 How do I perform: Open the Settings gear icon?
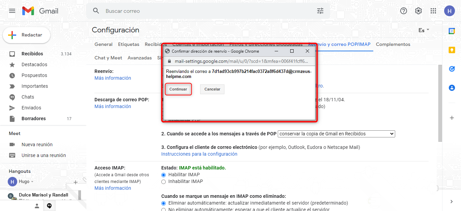click(x=418, y=11)
